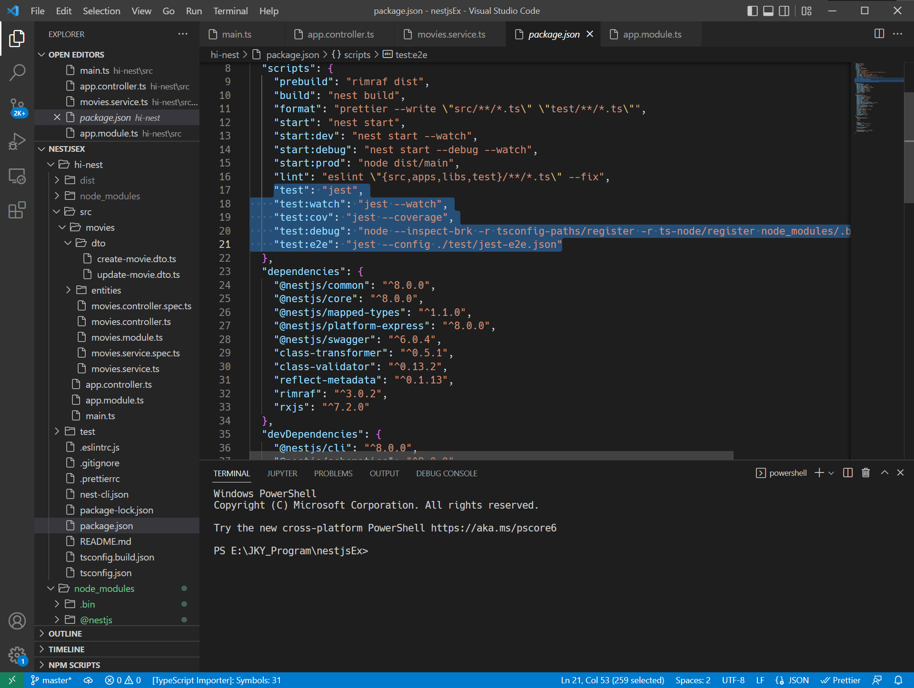Open Remote Explorer in activity bar
Screen dimensions: 914x688
17,176
